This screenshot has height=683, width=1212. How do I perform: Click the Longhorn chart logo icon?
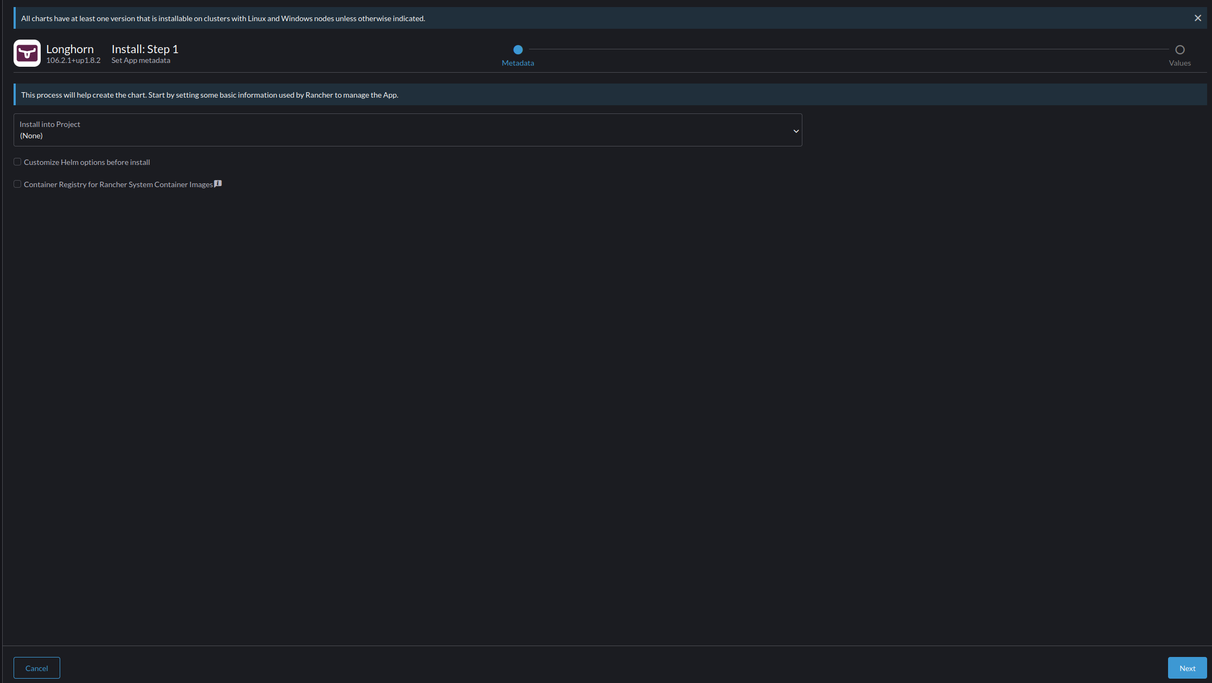pos(27,53)
